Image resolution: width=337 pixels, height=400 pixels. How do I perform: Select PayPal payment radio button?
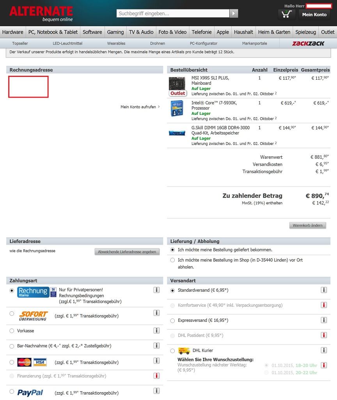click(x=12, y=391)
